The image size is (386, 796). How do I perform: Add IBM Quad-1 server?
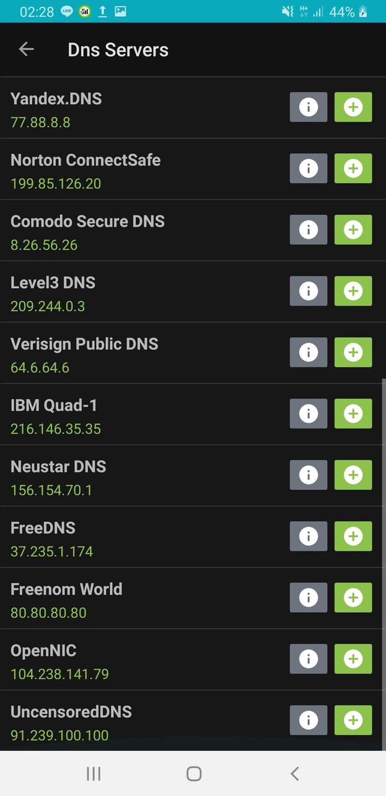(x=353, y=414)
